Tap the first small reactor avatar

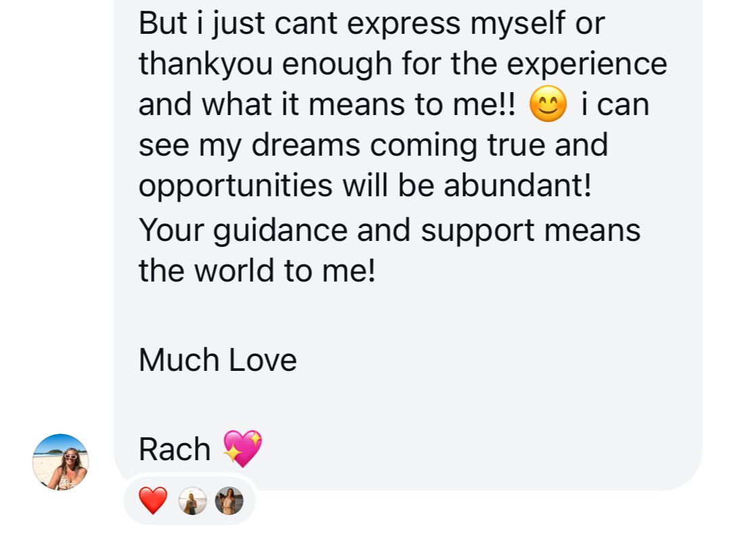click(192, 502)
